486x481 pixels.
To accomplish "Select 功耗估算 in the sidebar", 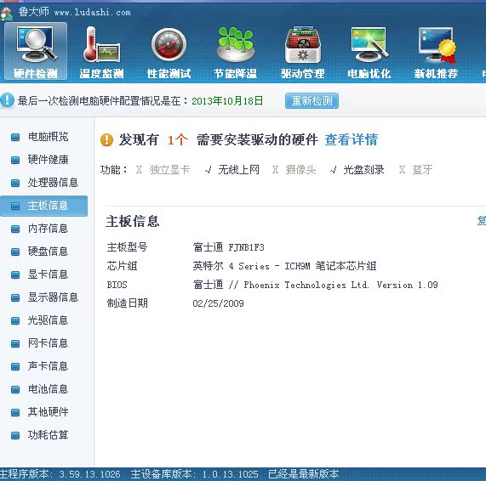I will (48, 435).
